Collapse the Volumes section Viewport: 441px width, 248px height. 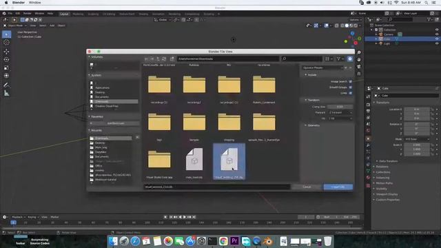point(96,57)
